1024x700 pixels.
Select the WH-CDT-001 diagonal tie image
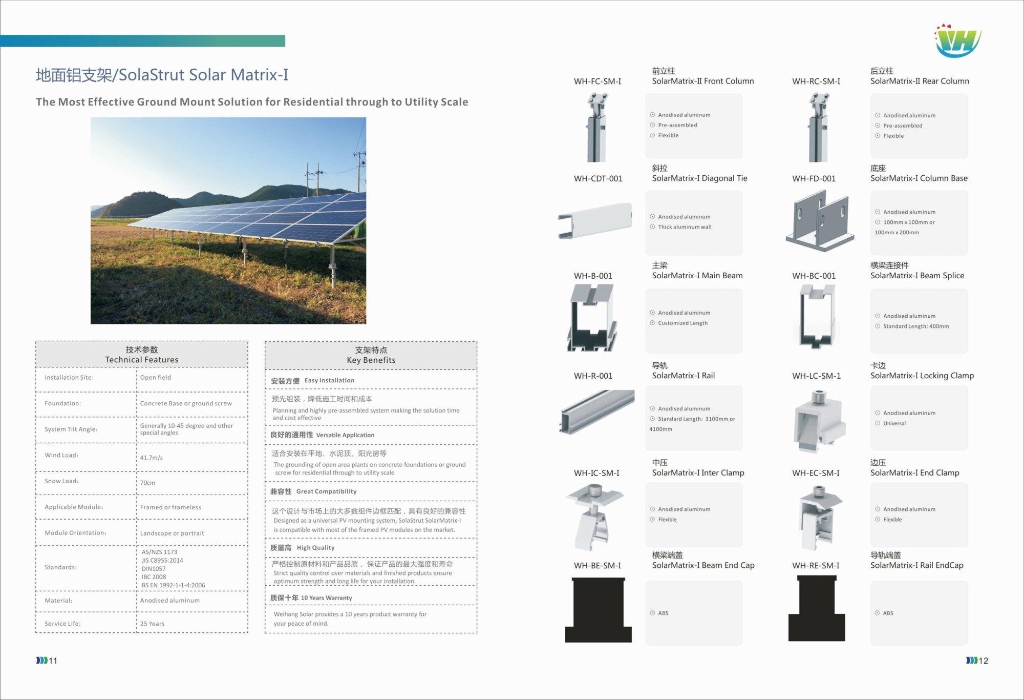[x=595, y=221]
